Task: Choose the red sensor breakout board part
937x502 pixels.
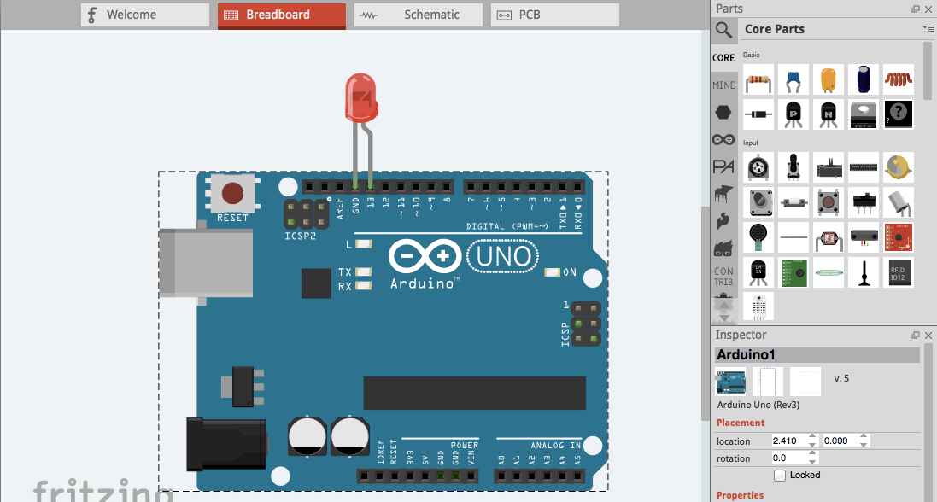Action: 899,237
